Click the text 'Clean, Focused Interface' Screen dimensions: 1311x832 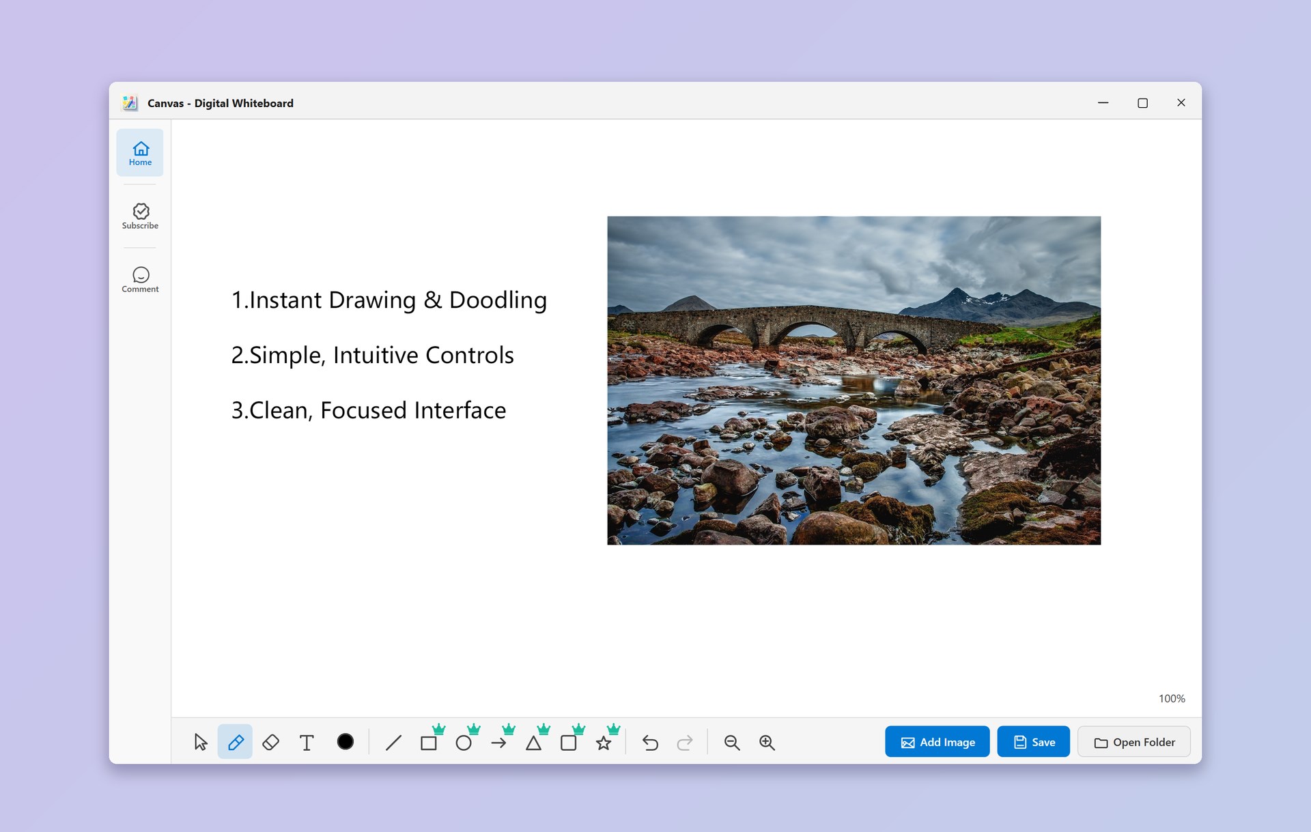378,410
